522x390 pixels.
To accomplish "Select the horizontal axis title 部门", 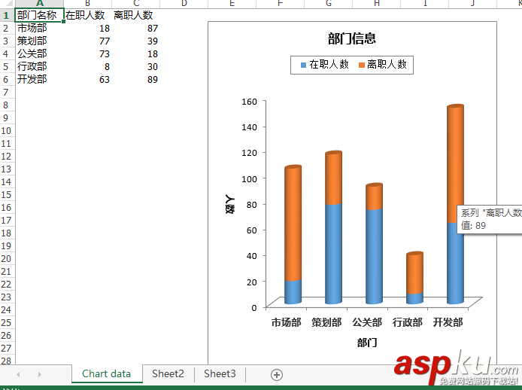I will (367, 343).
